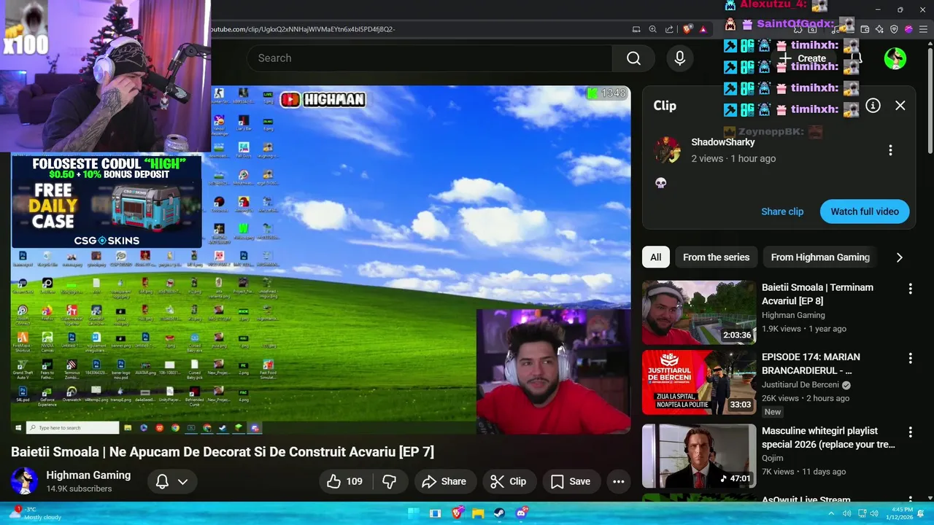Open Brave Rewards triangle icon
The width and height of the screenshot is (934, 525).
[703, 29]
